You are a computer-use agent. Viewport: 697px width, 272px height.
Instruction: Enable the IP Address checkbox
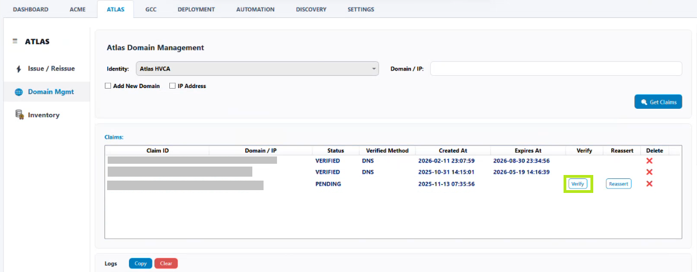click(x=172, y=86)
